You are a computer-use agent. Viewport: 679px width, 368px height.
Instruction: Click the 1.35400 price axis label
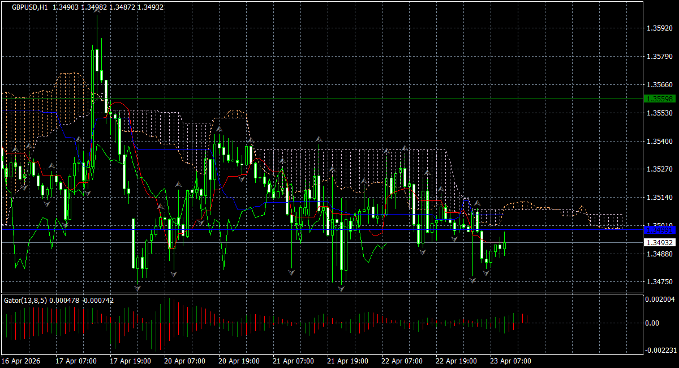click(x=659, y=141)
